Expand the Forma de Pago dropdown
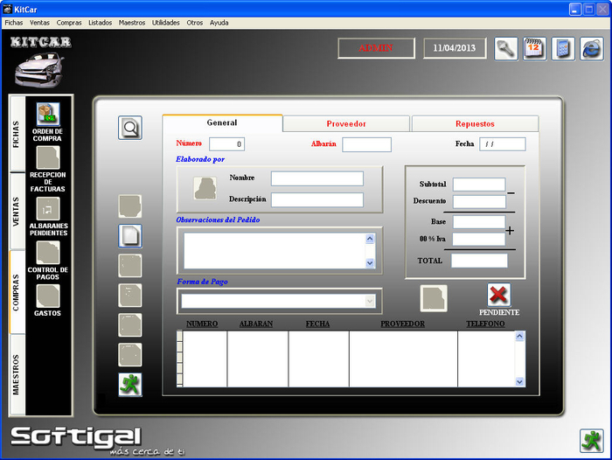The image size is (612, 460). point(369,301)
